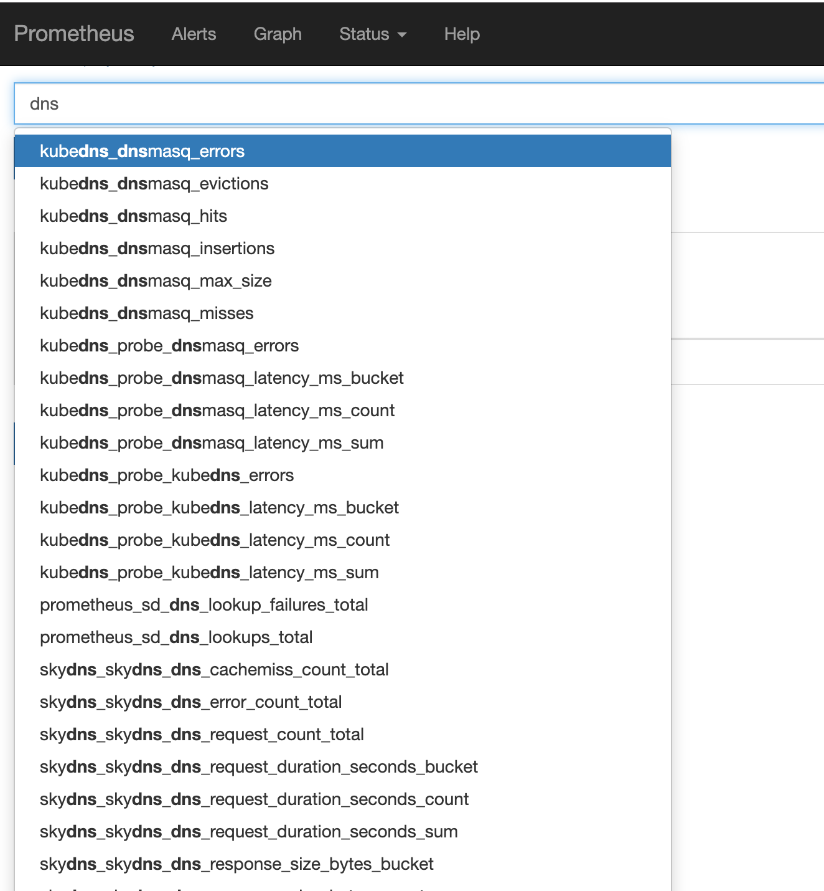The height and width of the screenshot is (891, 824).
Task: Select skydns_skydns_dns_request_duration_seconds_sum
Action: [343, 831]
